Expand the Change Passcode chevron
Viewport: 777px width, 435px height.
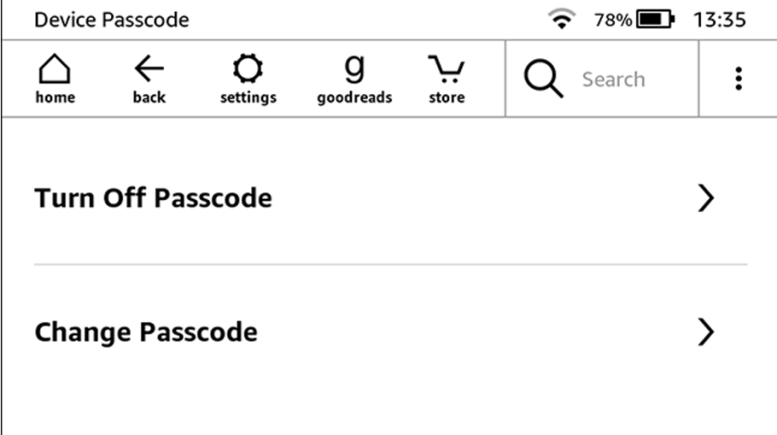707,331
